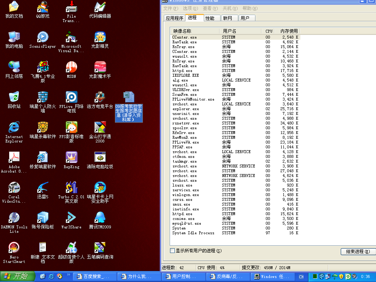Switch to 百度搜索 taskbar window
The width and height of the screenshot is (376, 282).
click(x=95, y=276)
